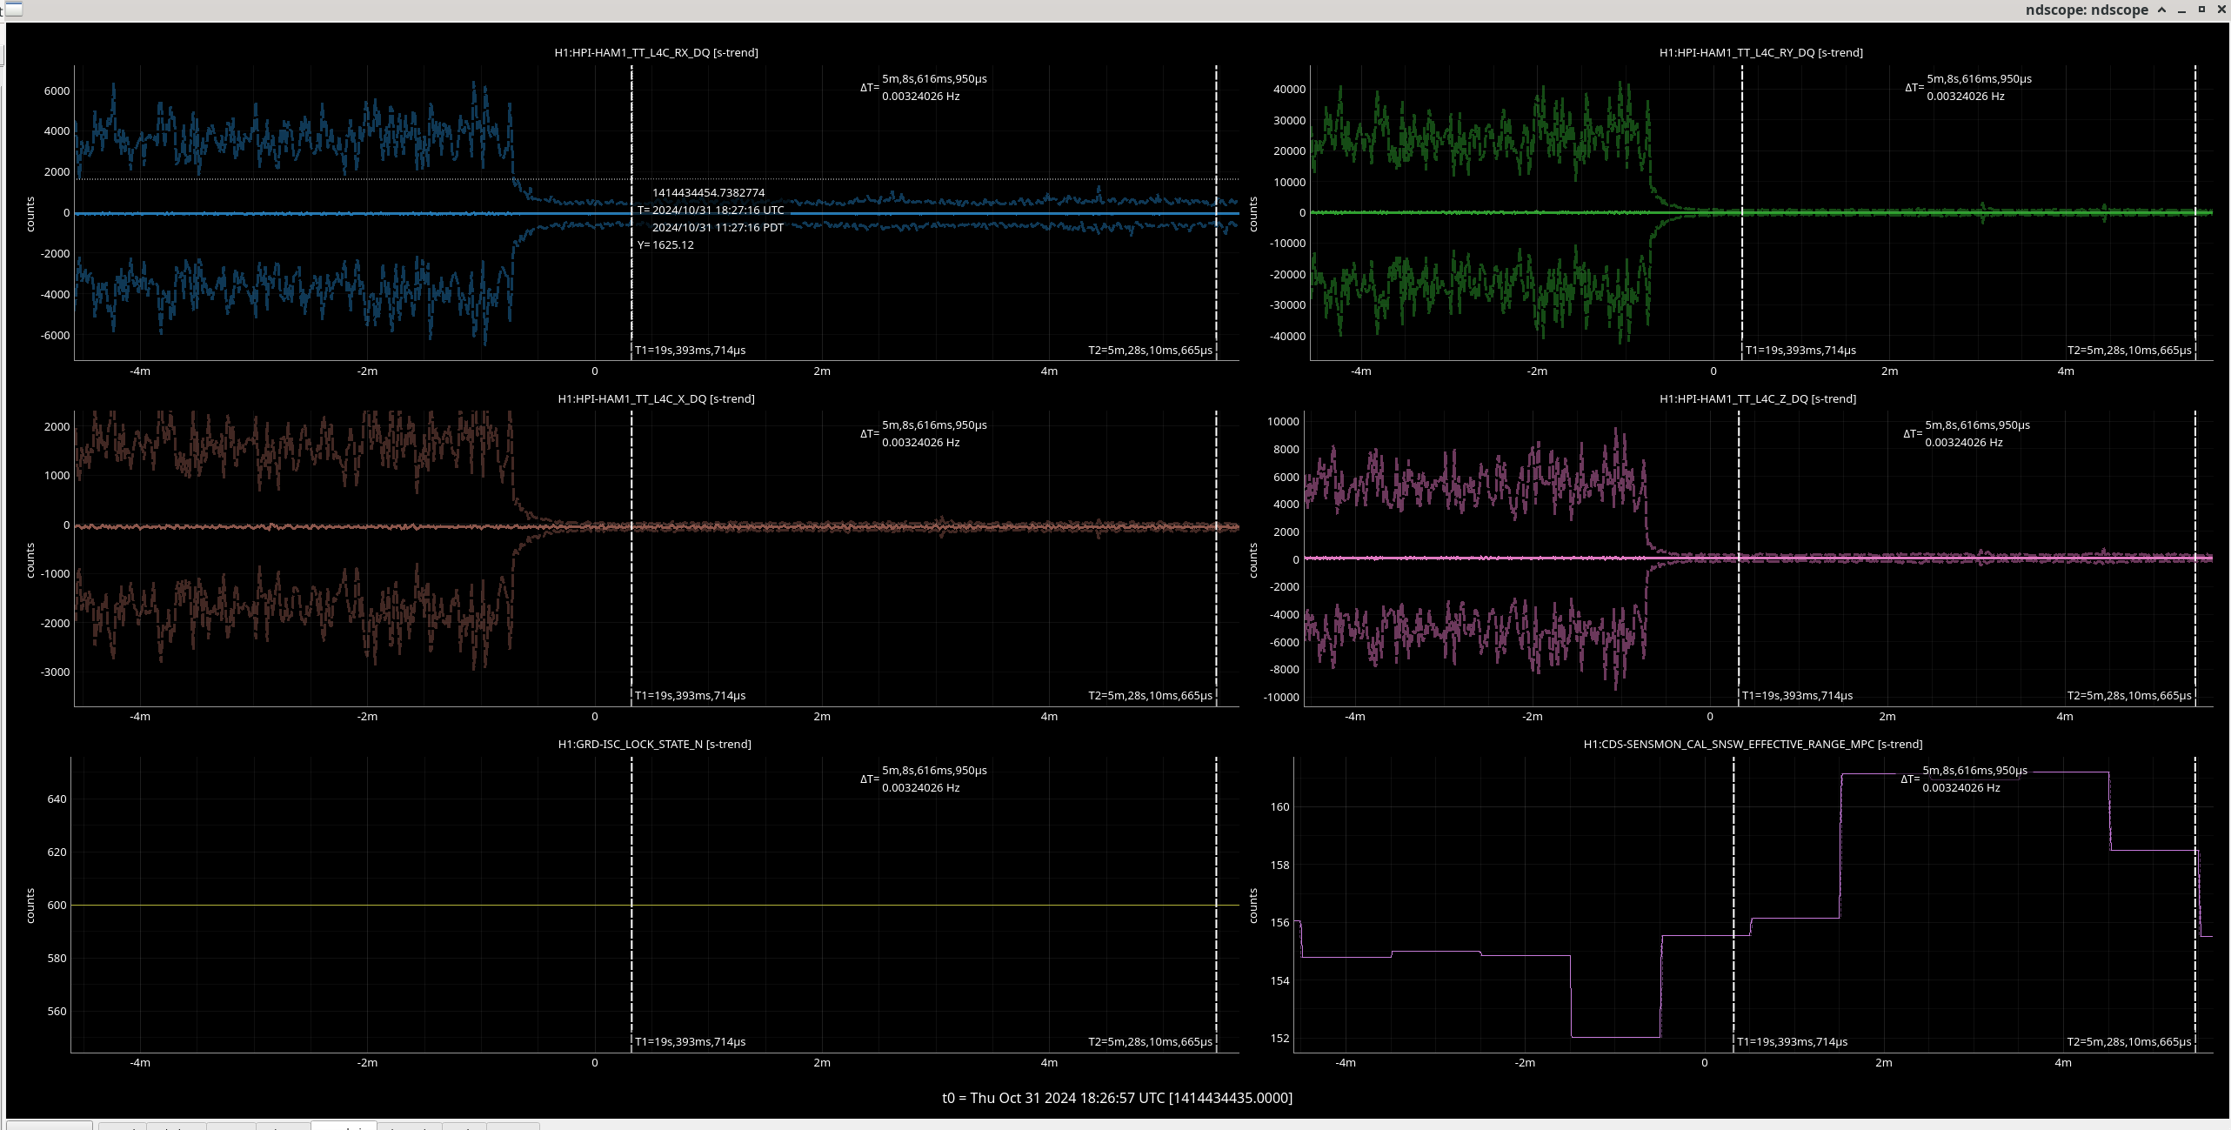Click the T2=5m,28s,10ms,665µs label in Z_DQ plot
2231x1130 pixels.
point(2129,696)
